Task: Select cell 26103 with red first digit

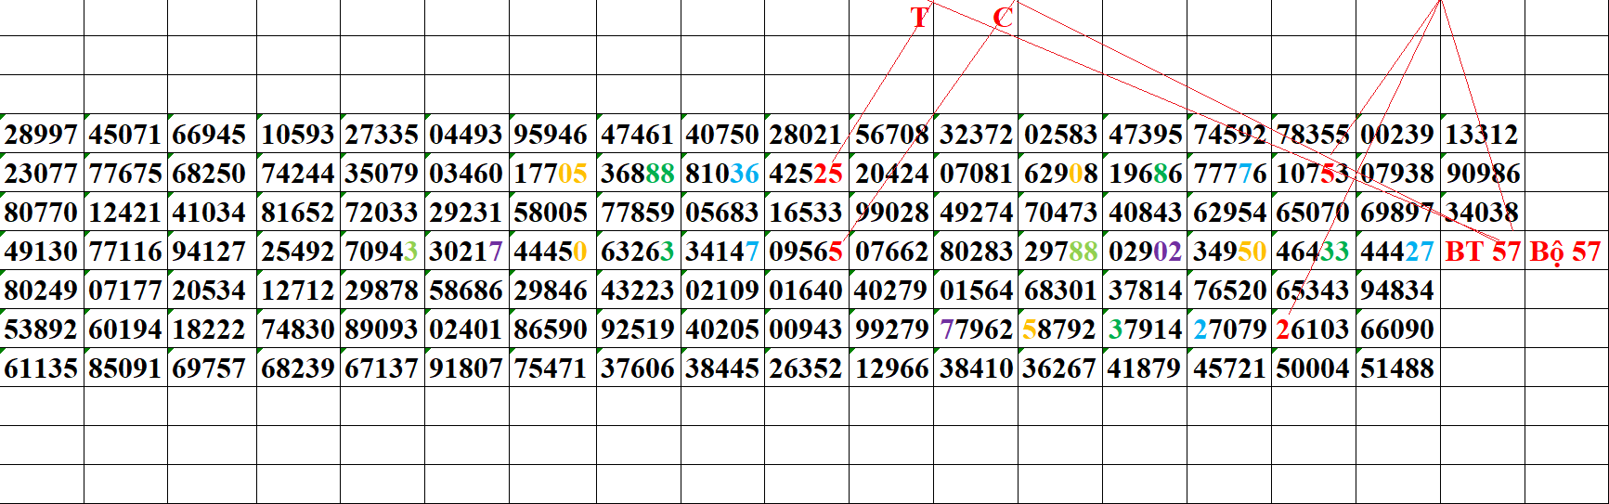Action: 1312,330
